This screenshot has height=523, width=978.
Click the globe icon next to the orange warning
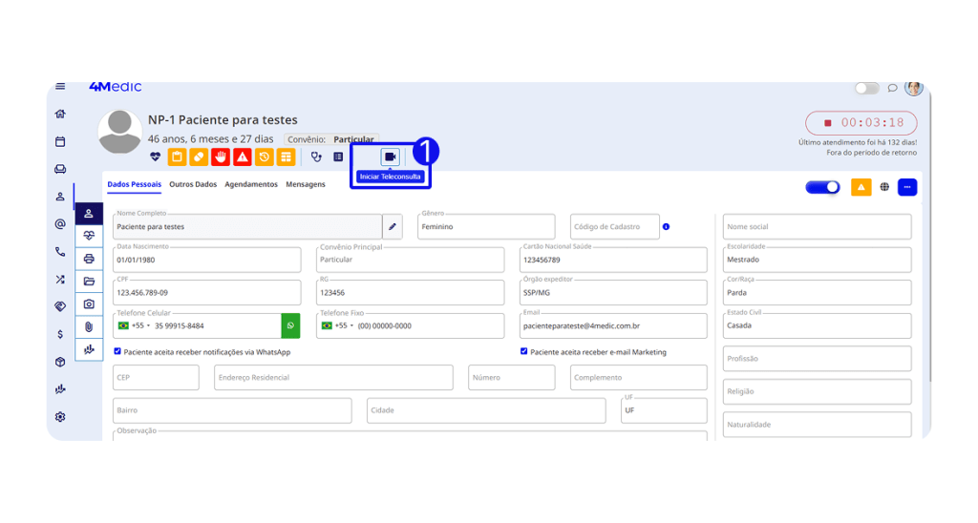[884, 187]
